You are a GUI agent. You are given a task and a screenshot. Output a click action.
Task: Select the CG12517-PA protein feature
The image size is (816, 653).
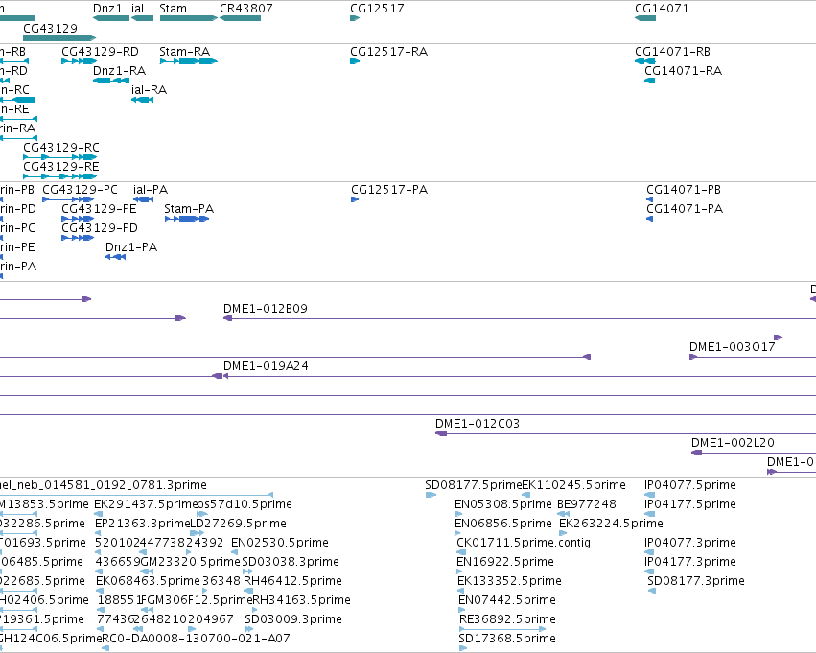355,199
